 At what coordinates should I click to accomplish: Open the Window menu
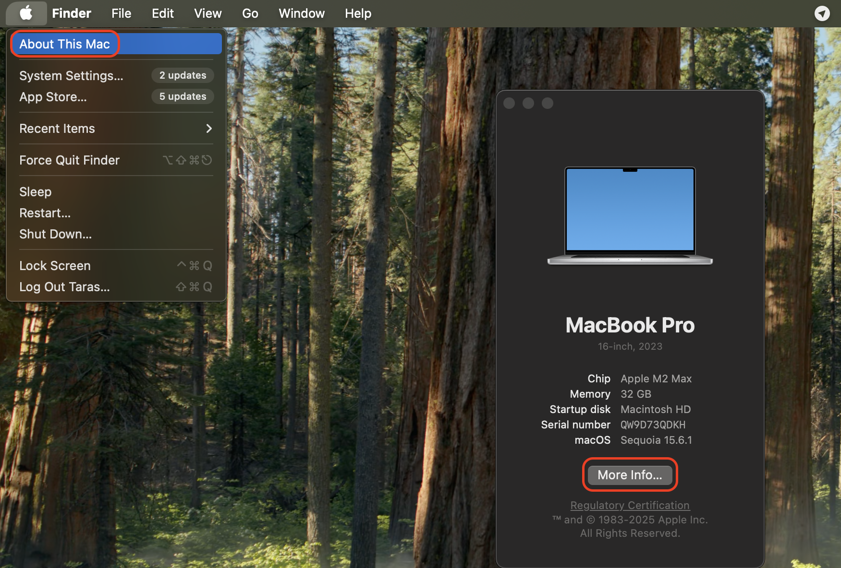301,13
